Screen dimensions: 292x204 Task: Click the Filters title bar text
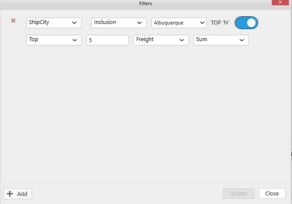point(146,3)
